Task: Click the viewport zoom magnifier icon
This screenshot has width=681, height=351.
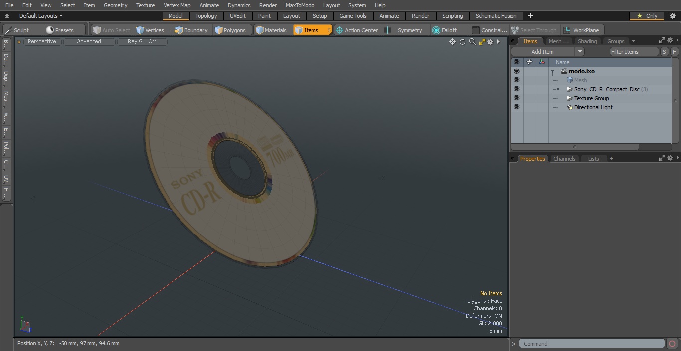Action: pos(472,42)
